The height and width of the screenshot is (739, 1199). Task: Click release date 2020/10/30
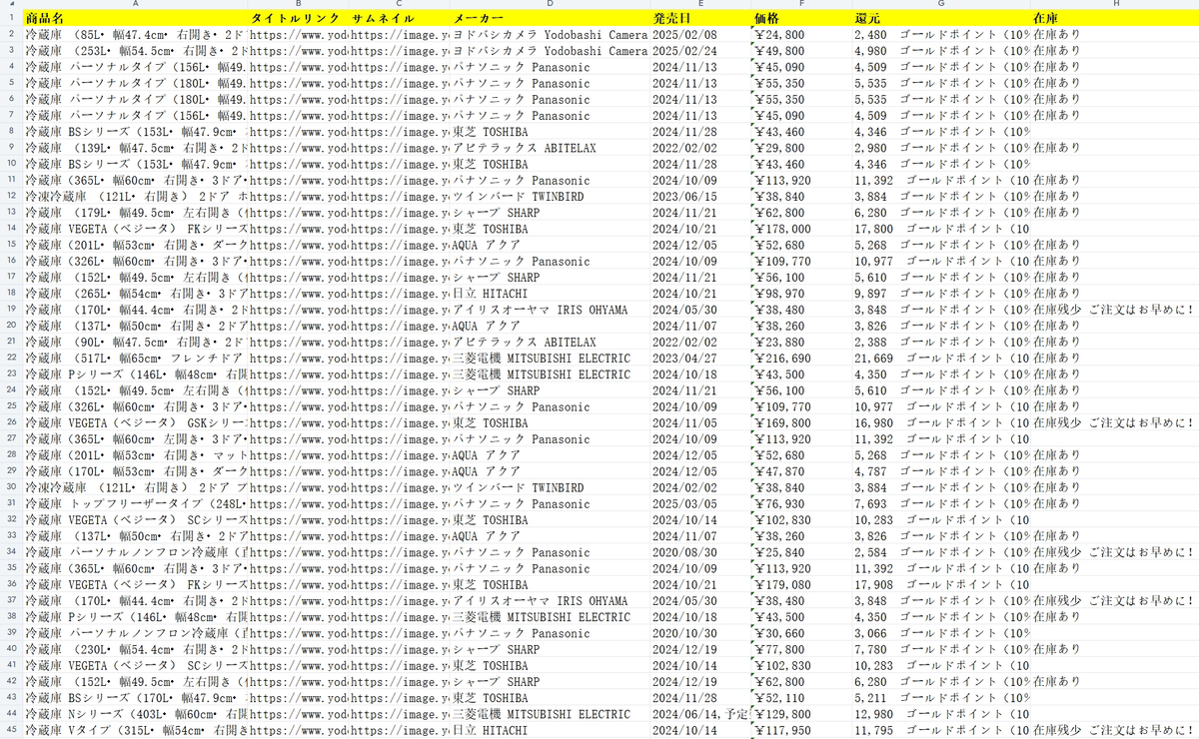[x=700, y=633]
